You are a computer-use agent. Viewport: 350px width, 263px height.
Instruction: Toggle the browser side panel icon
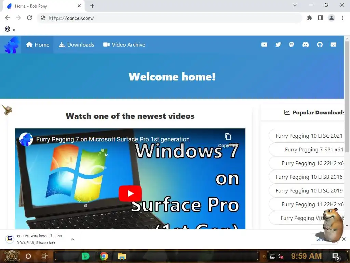(x=321, y=18)
